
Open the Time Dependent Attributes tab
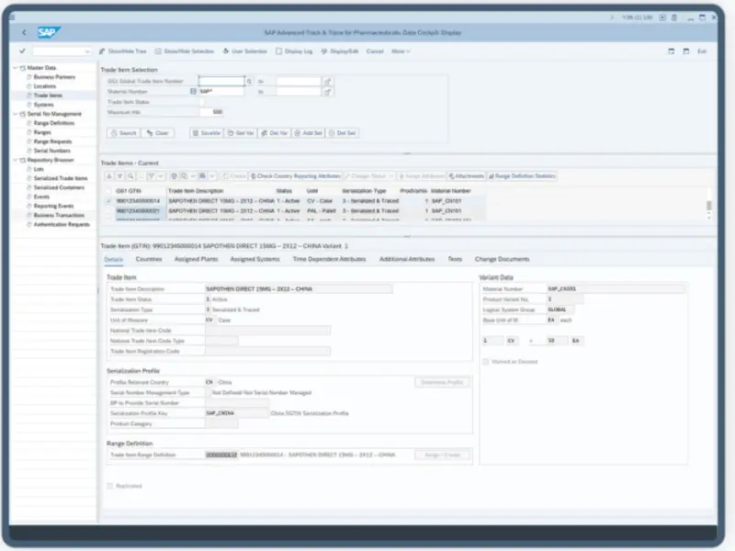[x=329, y=260]
